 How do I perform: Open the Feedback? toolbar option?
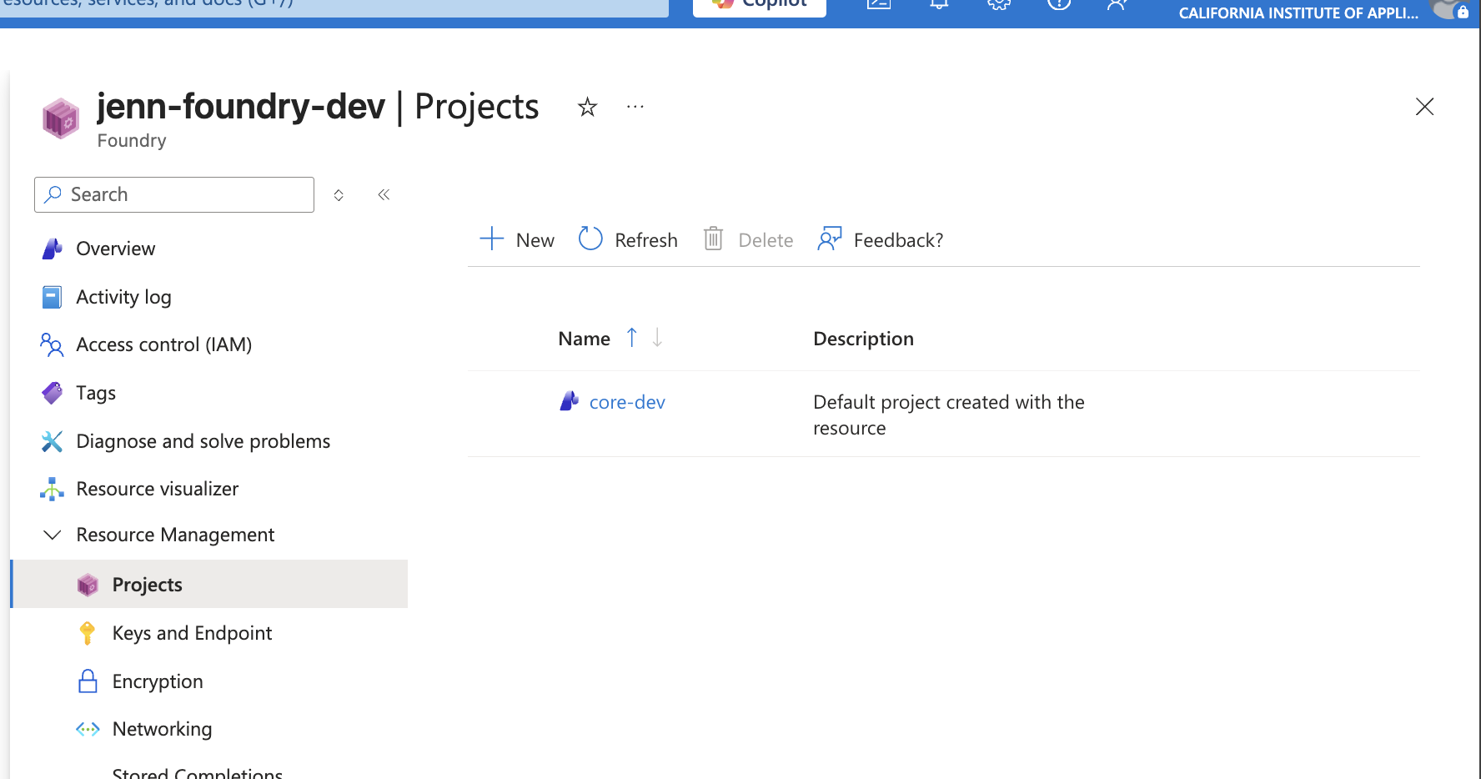881,240
